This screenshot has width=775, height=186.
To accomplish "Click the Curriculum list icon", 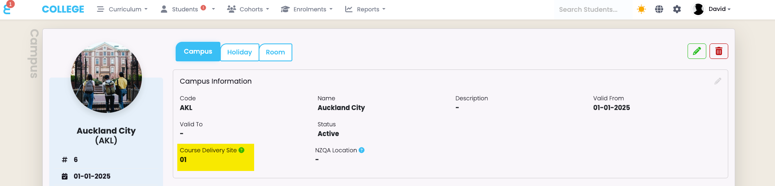I will pyautogui.click(x=100, y=9).
